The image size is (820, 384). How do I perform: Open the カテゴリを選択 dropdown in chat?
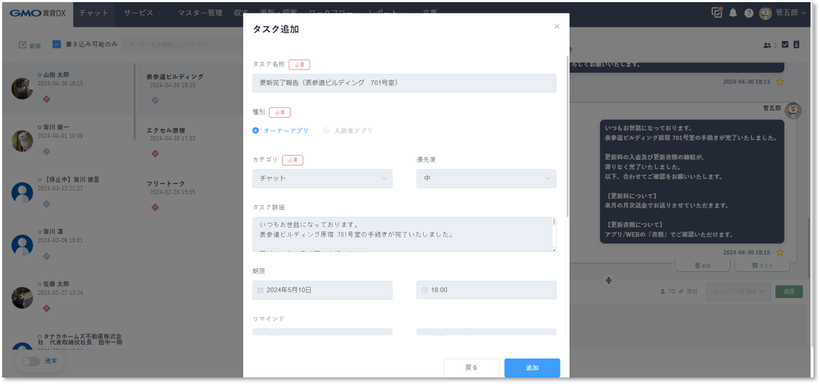click(738, 291)
